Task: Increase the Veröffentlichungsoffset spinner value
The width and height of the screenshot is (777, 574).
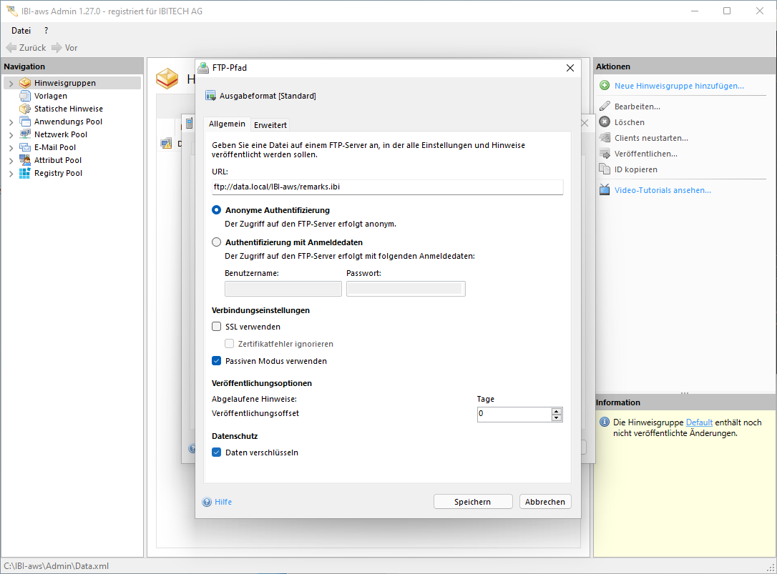Action: [557, 411]
